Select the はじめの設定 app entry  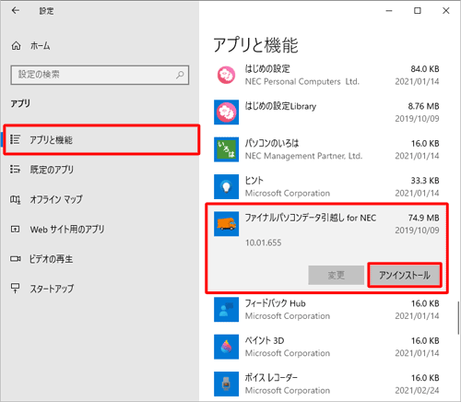pyautogui.click(x=327, y=75)
